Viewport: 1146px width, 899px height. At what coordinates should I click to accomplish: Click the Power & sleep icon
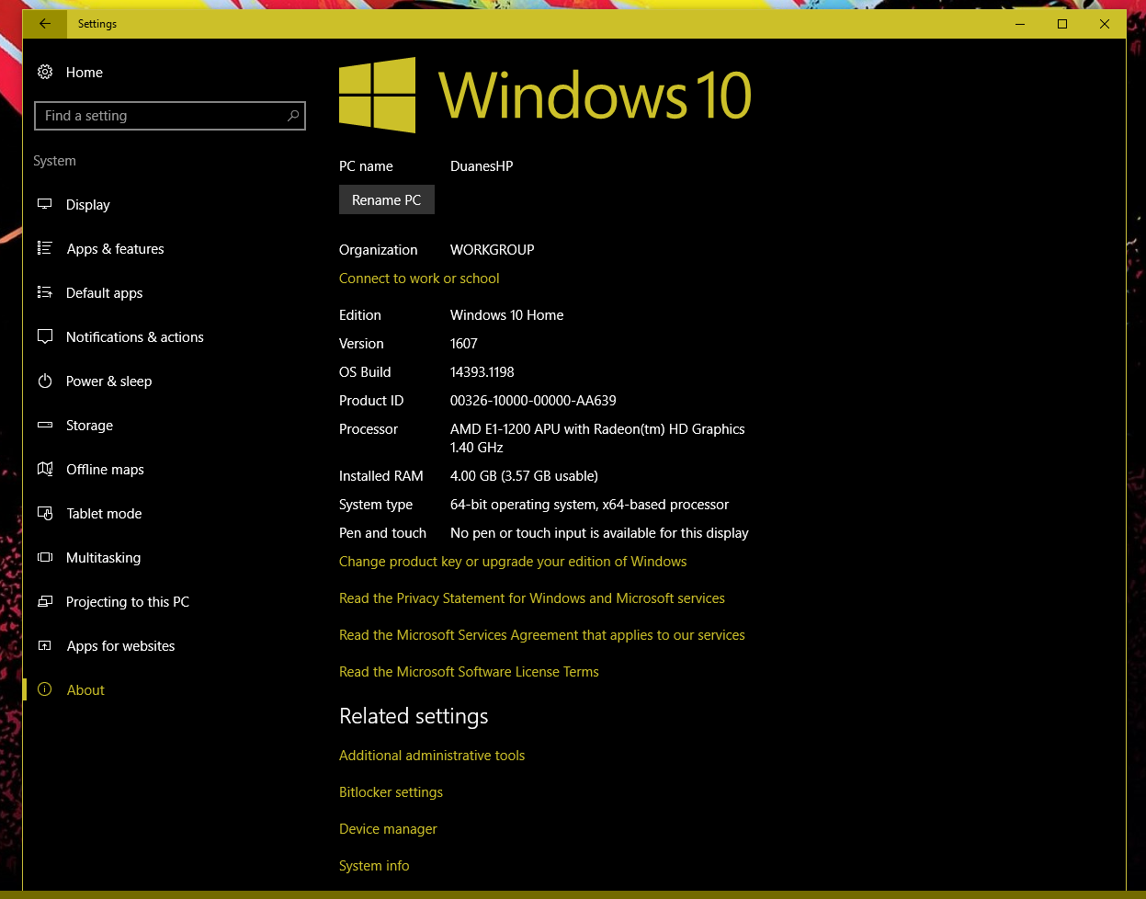44,381
